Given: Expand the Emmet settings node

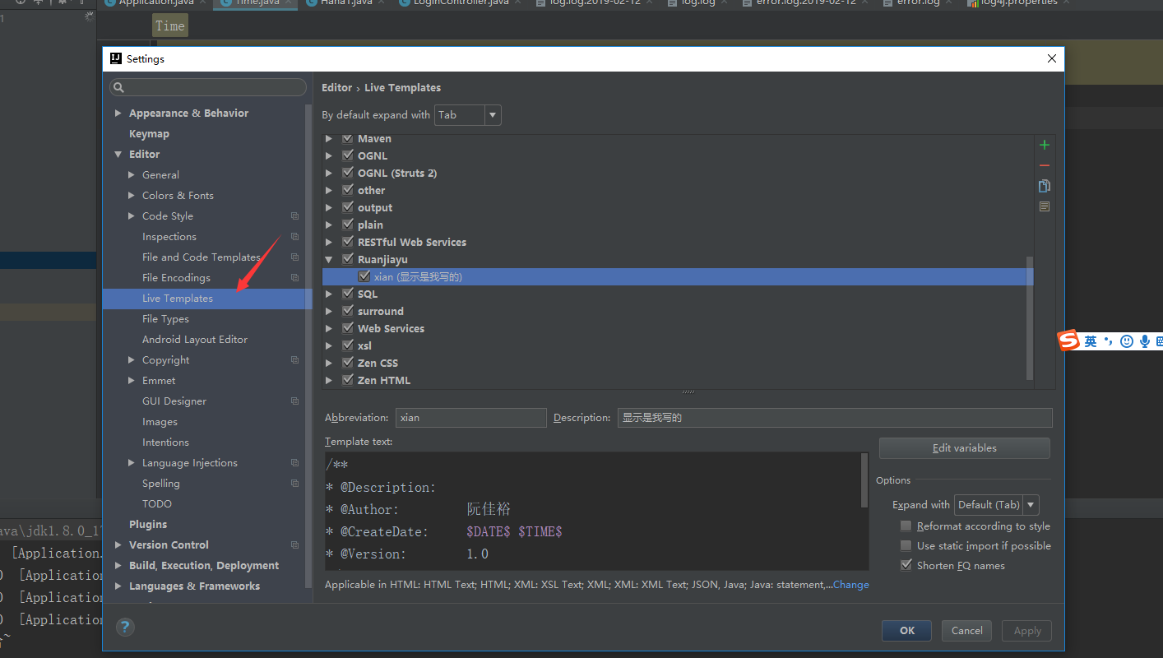Looking at the screenshot, I should (132, 381).
